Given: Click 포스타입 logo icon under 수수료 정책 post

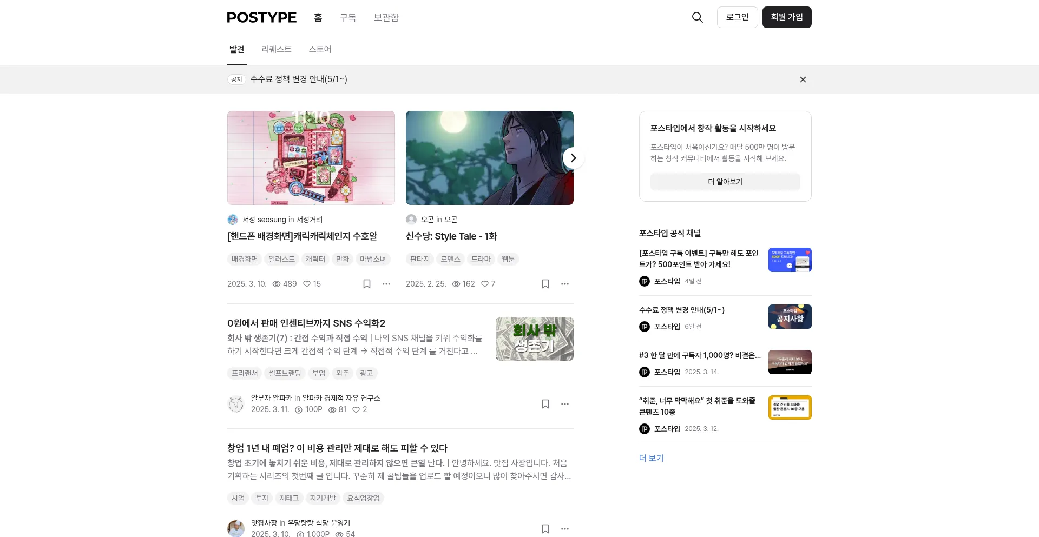Looking at the screenshot, I should (x=645, y=327).
